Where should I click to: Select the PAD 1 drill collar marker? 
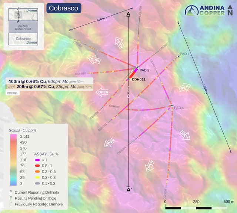178,56
